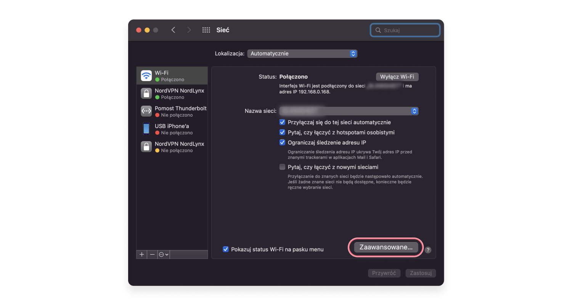Show all preferences via grid icon

(x=206, y=30)
